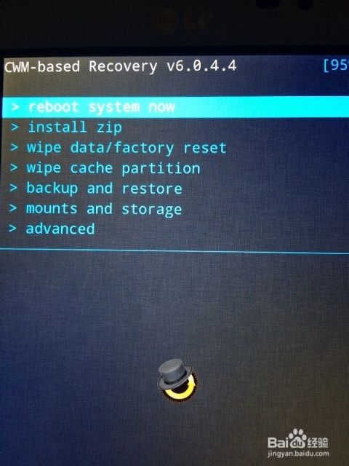The height and width of the screenshot is (466, 349).
Task: Click the ClockworkMod top hat logo
Action: pyautogui.click(x=177, y=380)
